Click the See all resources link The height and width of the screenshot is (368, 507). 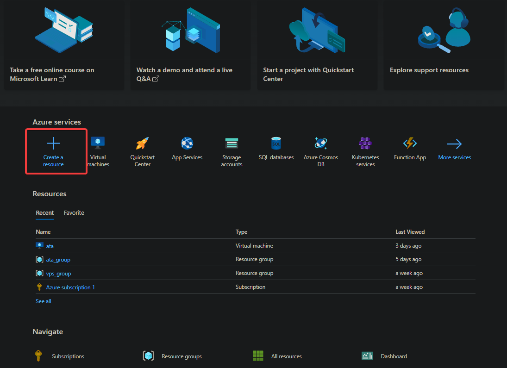pos(44,301)
